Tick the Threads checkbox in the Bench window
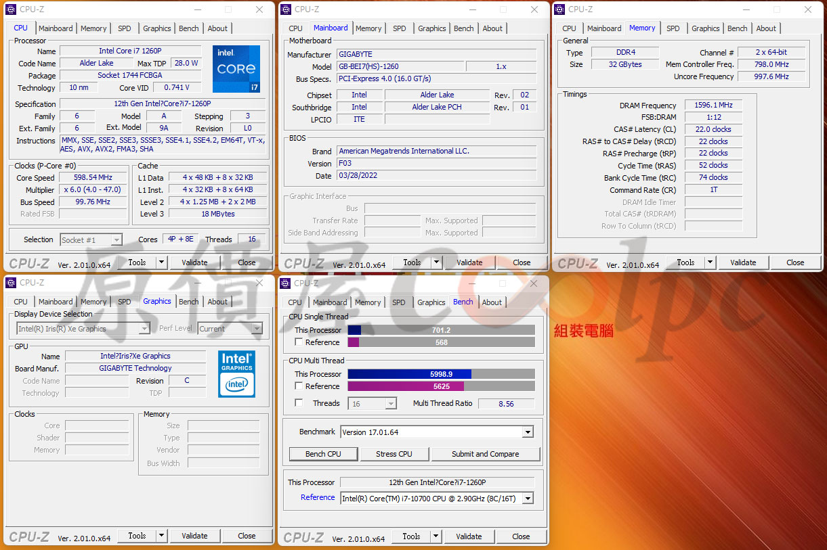 pos(299,403)
